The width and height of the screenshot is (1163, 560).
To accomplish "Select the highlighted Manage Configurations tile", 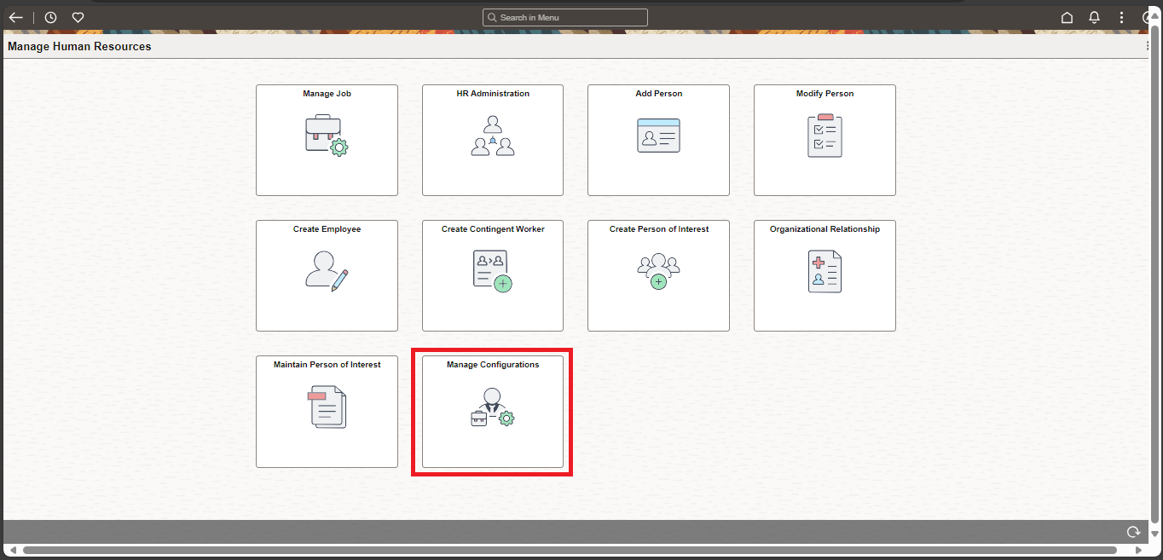I will tap(492, 412).
